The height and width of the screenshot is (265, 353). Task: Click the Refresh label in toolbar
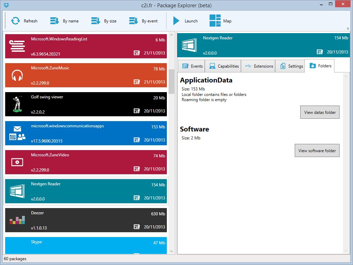pyautogui.click(x=31, y=21)
